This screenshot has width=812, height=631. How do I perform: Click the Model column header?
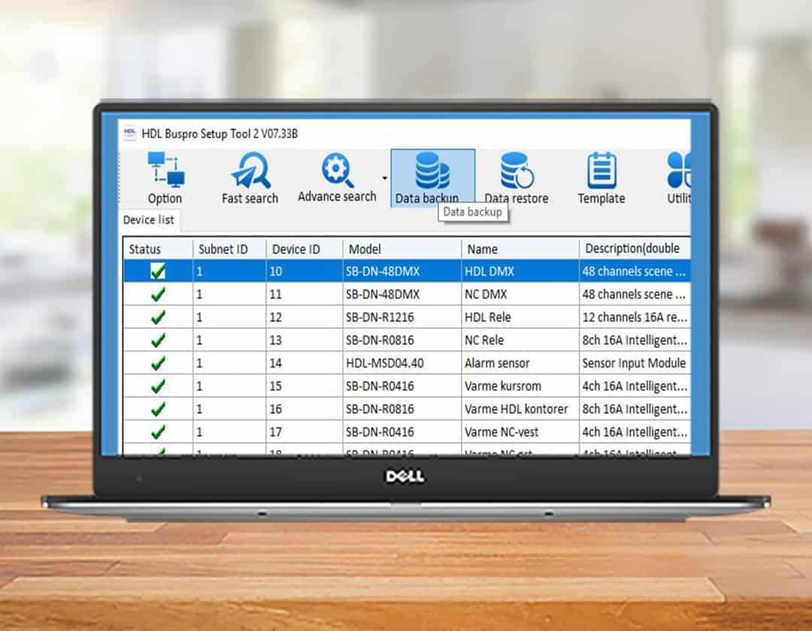(401, 249)
